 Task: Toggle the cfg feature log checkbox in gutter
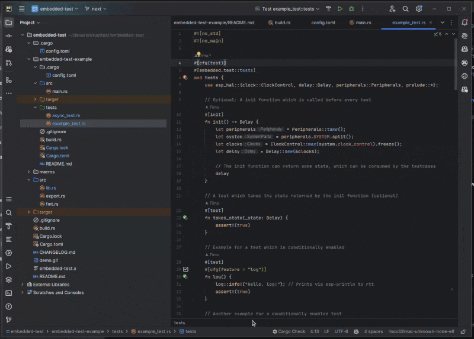[185, 269]
